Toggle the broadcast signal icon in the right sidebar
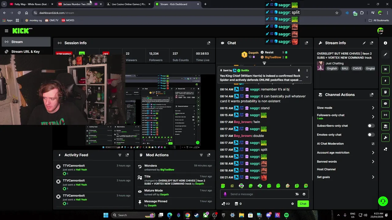The height and width of the screenshot is (220, 392). coord(386,115)
